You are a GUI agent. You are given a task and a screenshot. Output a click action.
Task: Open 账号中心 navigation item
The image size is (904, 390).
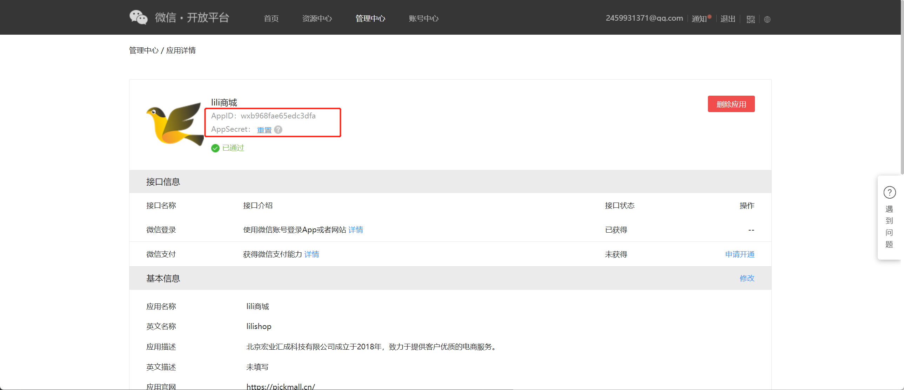click(423, 19)
